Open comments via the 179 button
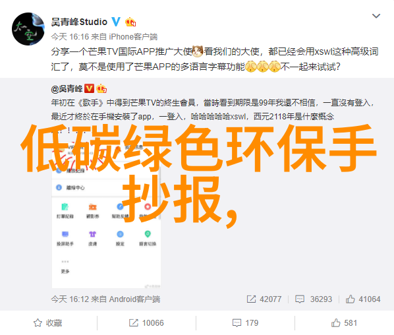 click(245, 322)
